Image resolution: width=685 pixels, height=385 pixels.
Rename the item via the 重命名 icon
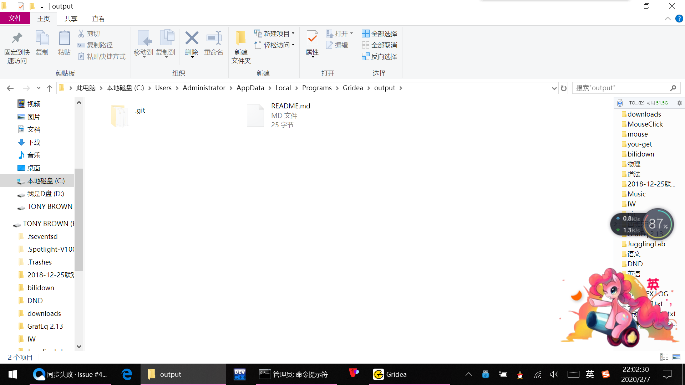tap(213, 43)
